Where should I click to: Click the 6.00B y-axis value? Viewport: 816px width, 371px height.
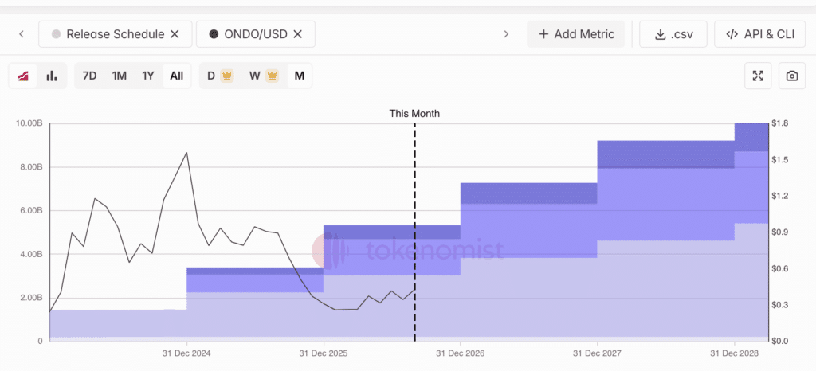click(x=32, y=211)
